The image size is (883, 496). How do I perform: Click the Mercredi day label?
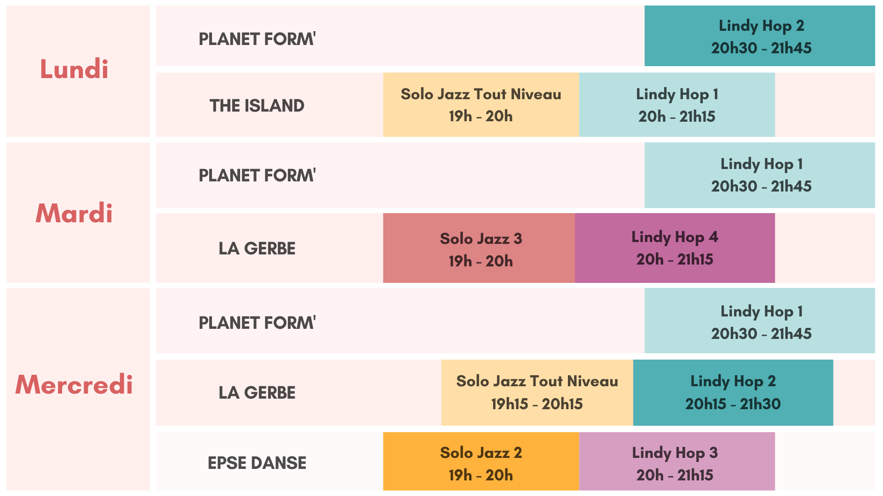click(74, 384)
